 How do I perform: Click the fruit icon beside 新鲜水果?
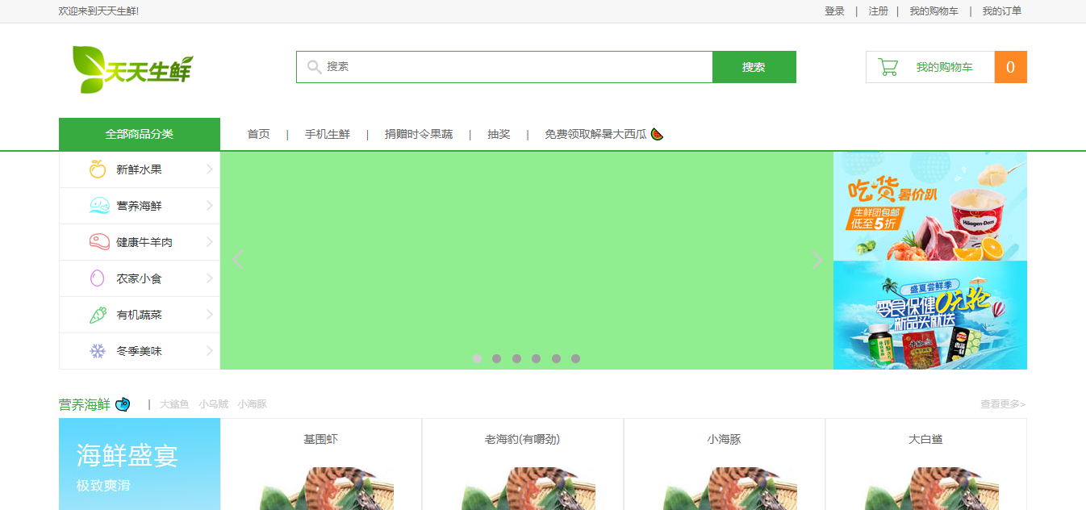(x=98, y=169)
